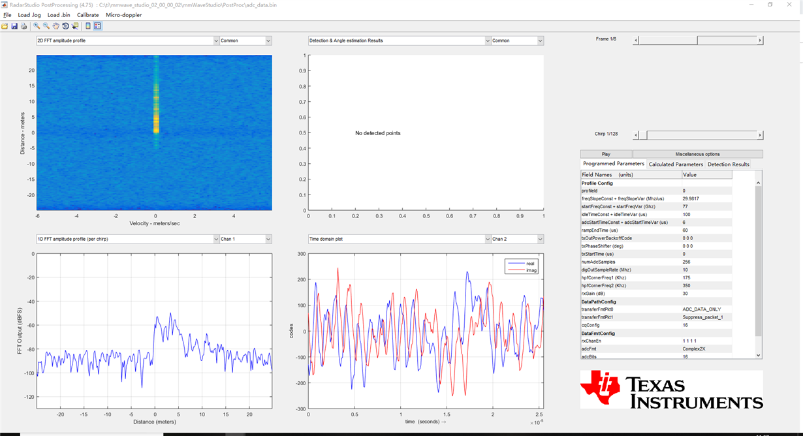Click Frame slider right arrow
This screenshot has width=803, height=436.
pyautogui.click(x=760, y=40)
